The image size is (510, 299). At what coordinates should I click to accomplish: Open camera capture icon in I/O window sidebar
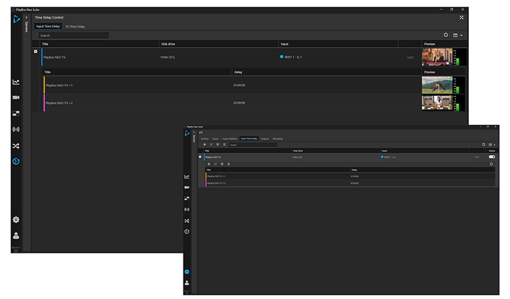point(187,187)
